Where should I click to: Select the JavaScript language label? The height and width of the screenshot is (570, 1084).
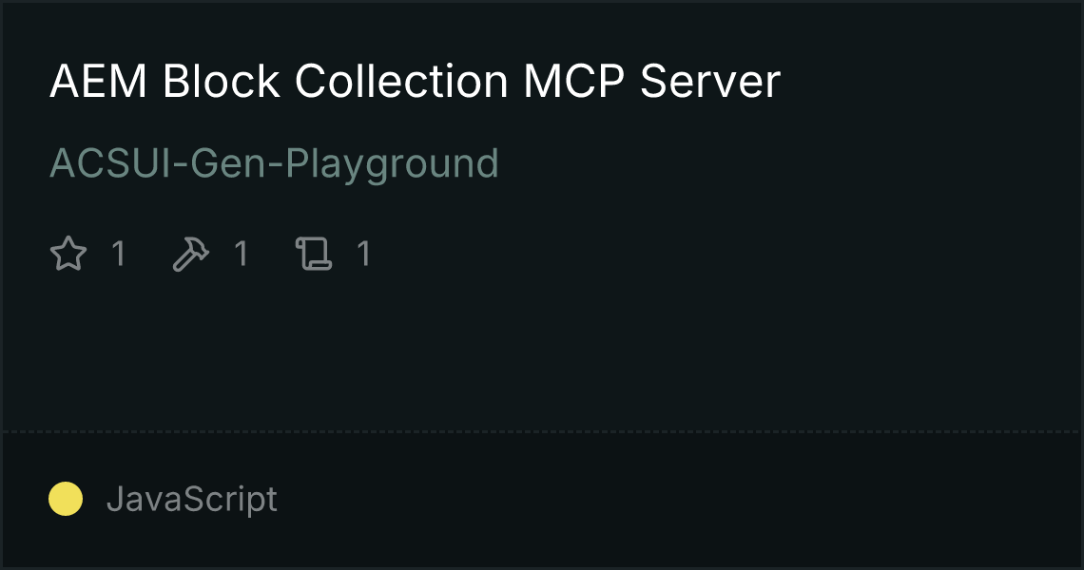coord(192,499)
